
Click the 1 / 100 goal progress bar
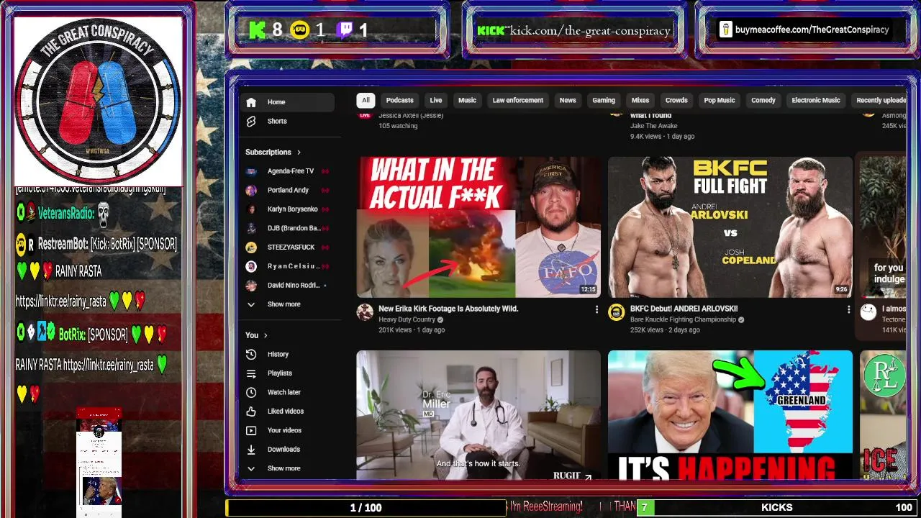pyautogui.click(x=366, y=507)
